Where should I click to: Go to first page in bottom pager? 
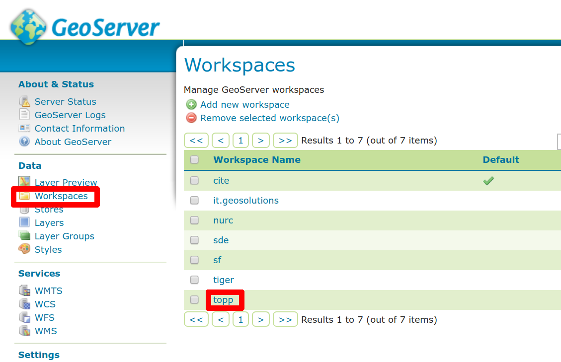click(196, 319)
